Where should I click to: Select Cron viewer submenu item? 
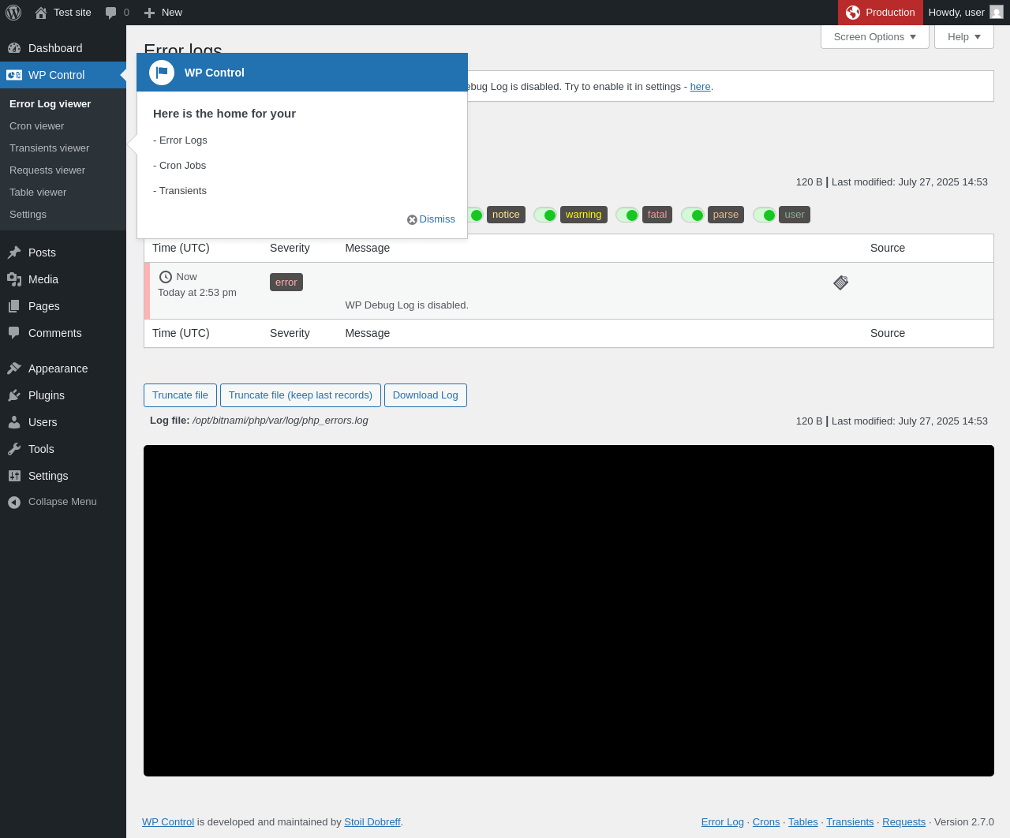click(63, 126)
